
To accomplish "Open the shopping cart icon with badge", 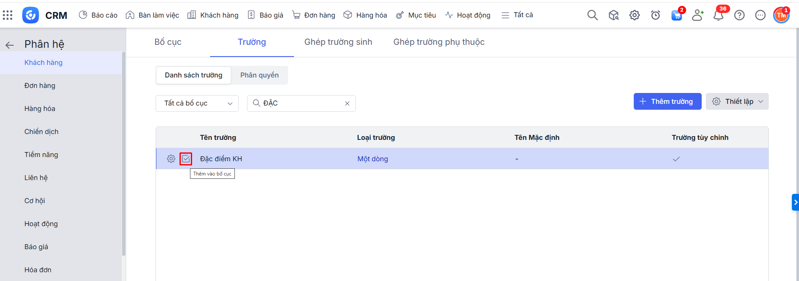I will (676, 15).
